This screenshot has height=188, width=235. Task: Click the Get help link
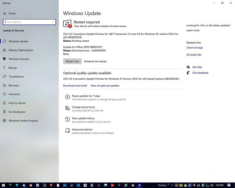pos(197,67)
